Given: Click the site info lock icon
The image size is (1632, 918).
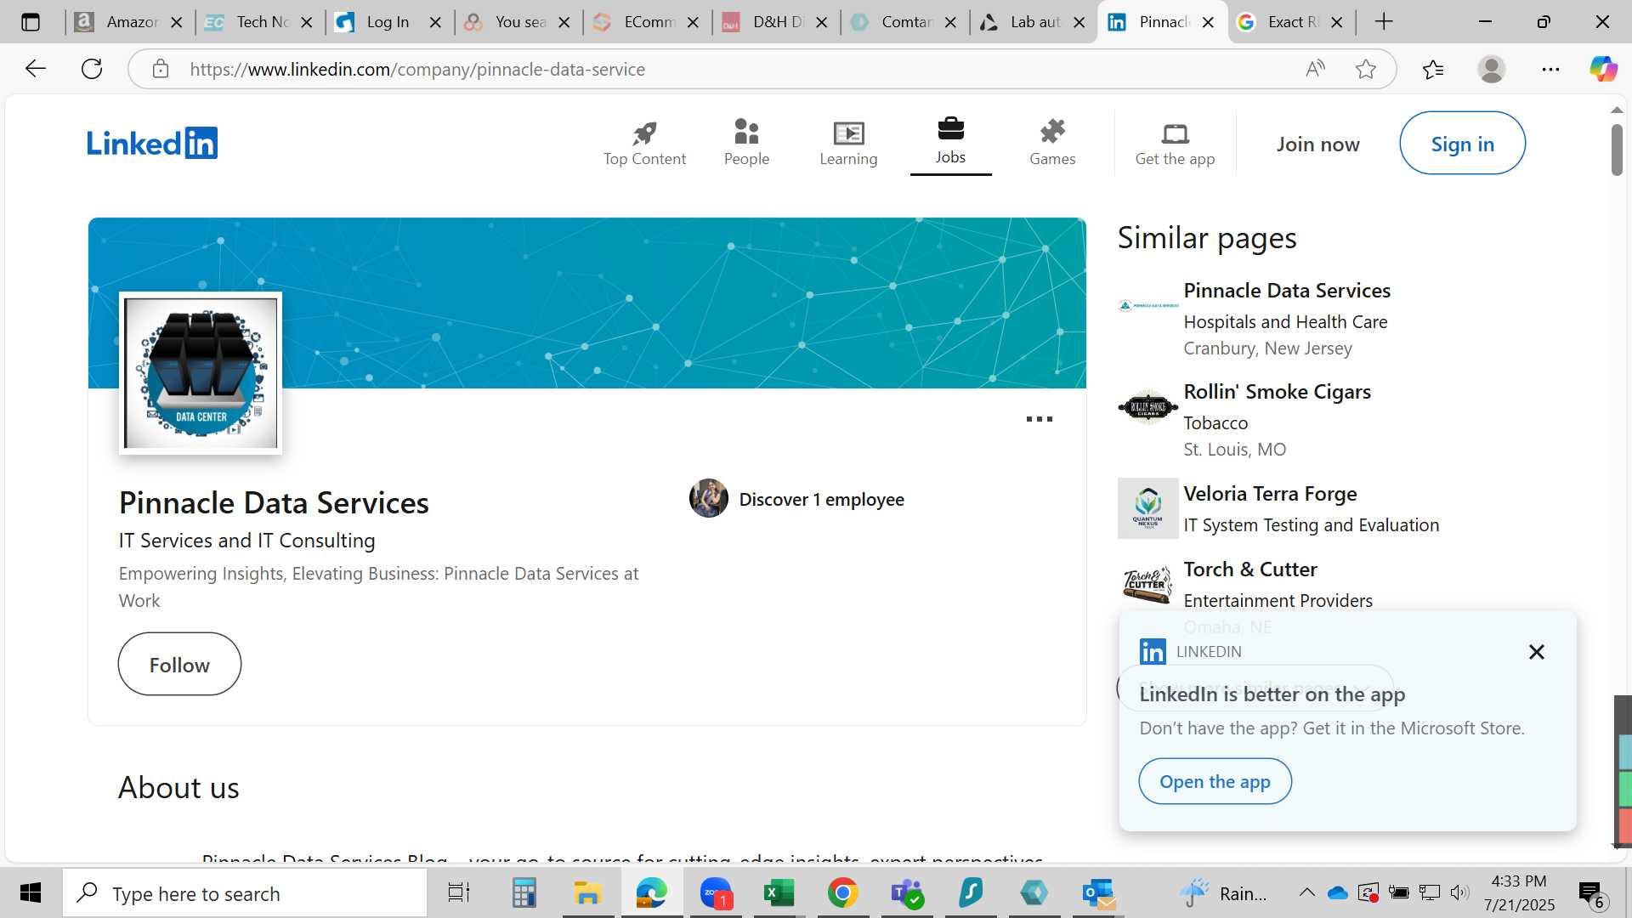Looking at the screenshot, I should click(161, 69).
